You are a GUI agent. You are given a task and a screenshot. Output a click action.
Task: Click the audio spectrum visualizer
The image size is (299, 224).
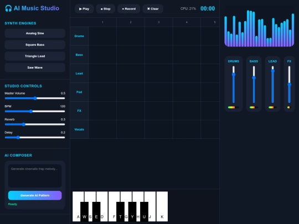(259, 27)
